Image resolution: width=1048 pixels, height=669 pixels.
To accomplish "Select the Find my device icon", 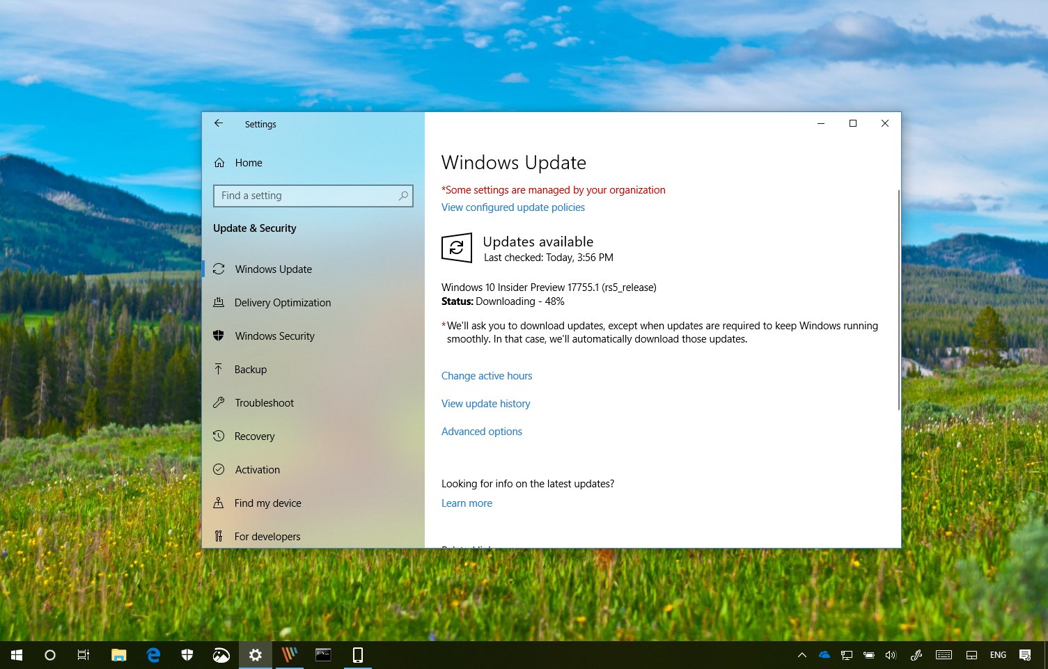I will pos(219,503).
